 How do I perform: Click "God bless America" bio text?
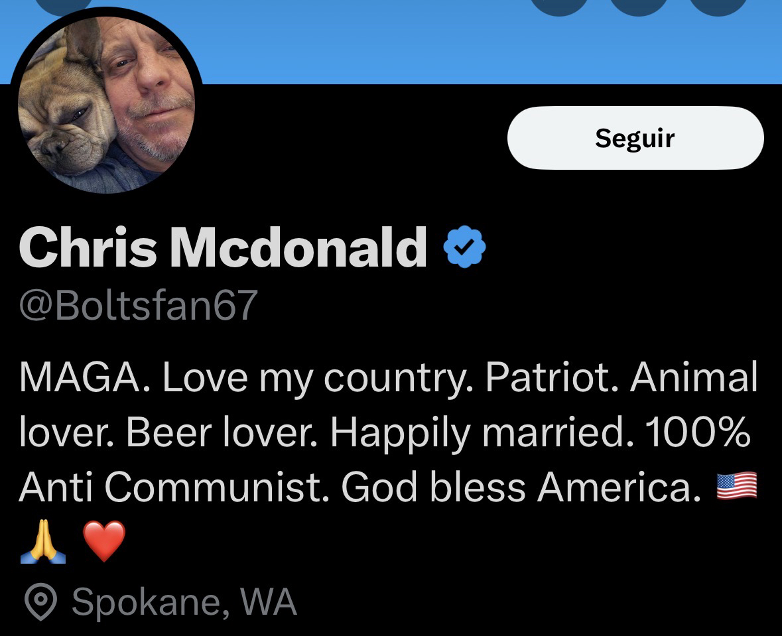[521, 487]
